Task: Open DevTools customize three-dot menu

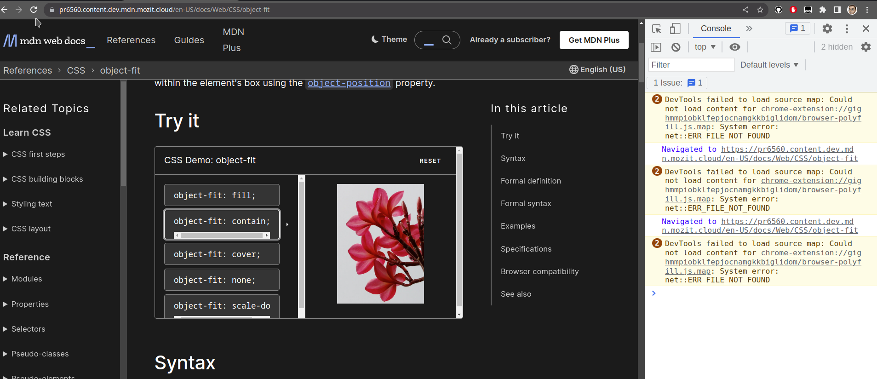Action: tap(847, 29)
